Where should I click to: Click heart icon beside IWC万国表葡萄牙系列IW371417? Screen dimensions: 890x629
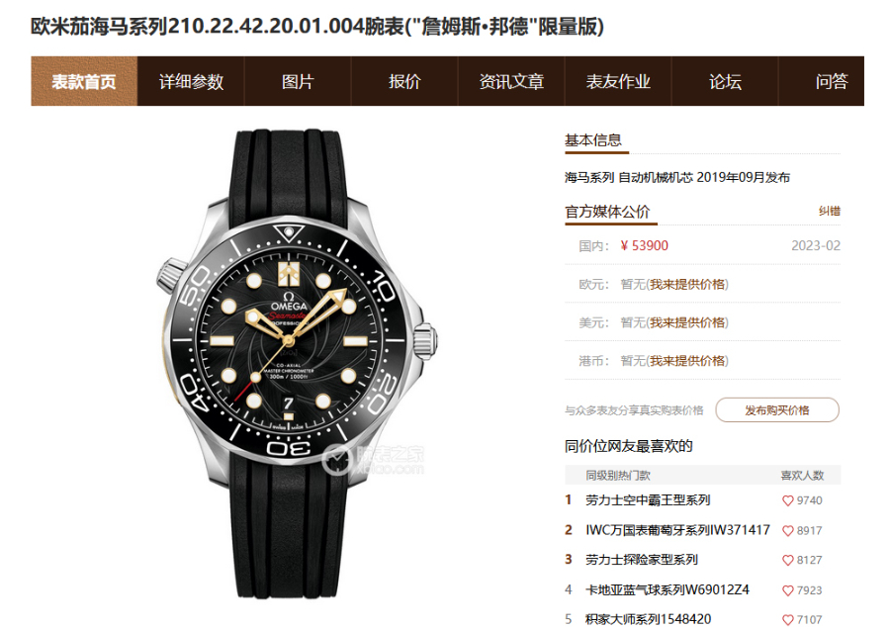[787, 531]
